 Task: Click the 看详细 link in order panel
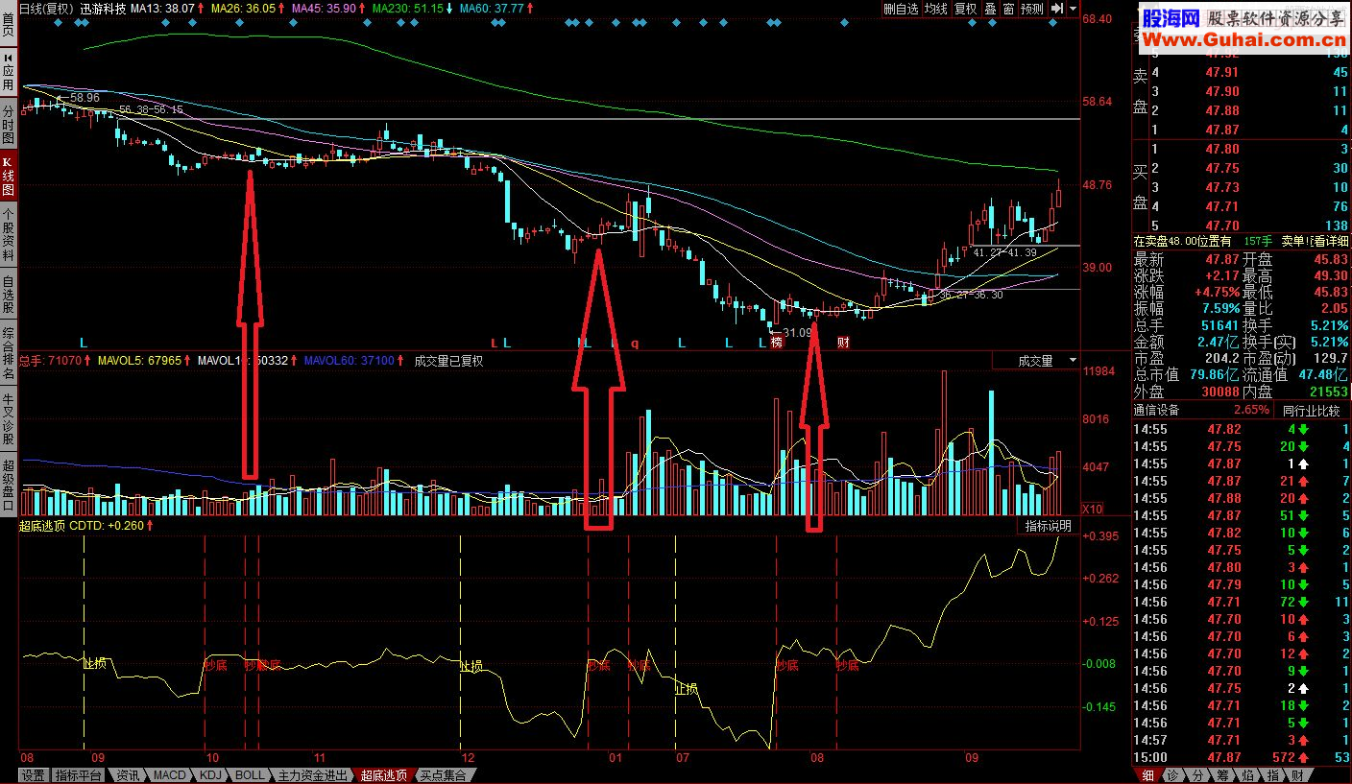(1332, 241)
